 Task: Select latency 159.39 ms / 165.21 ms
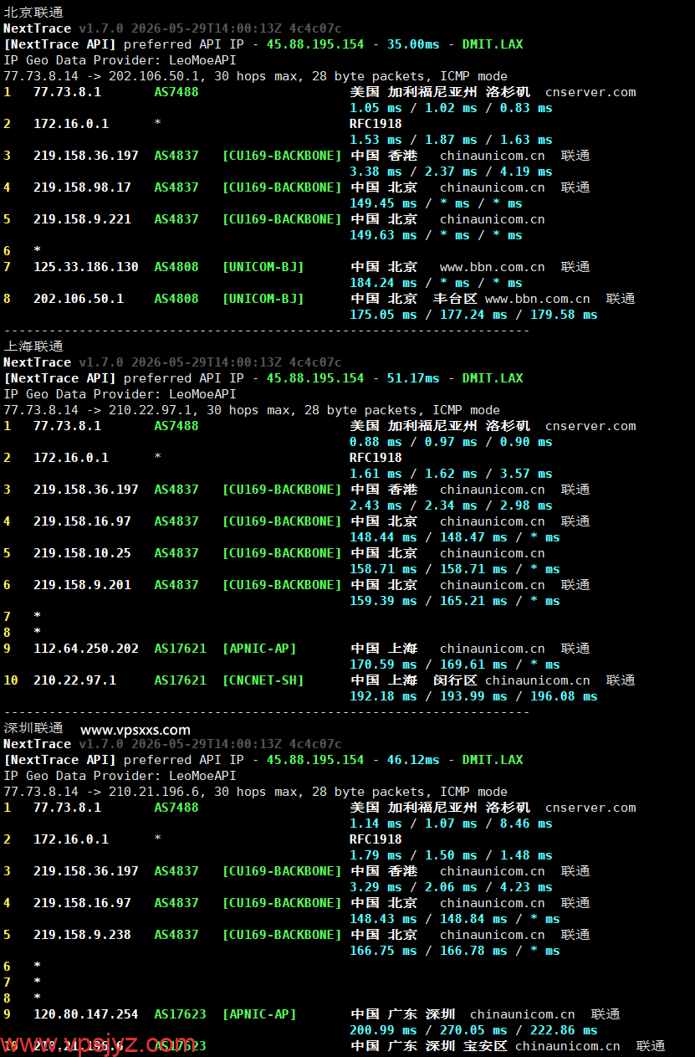428,601
